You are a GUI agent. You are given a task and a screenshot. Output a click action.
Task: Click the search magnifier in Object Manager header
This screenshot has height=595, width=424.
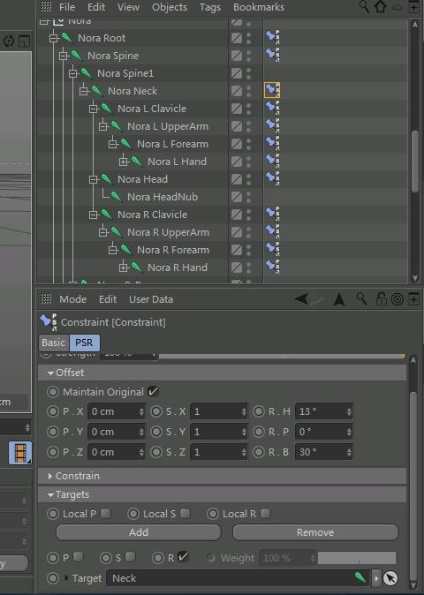point(364,7)
